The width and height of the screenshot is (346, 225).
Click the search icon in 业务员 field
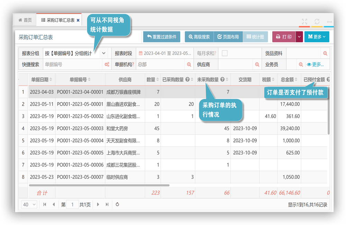pyautogui.click(x=301, y=65)
